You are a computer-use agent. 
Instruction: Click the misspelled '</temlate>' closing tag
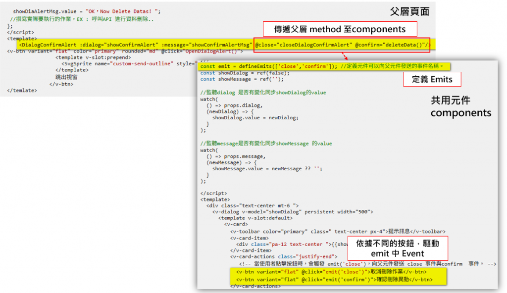tap(22, 90)
